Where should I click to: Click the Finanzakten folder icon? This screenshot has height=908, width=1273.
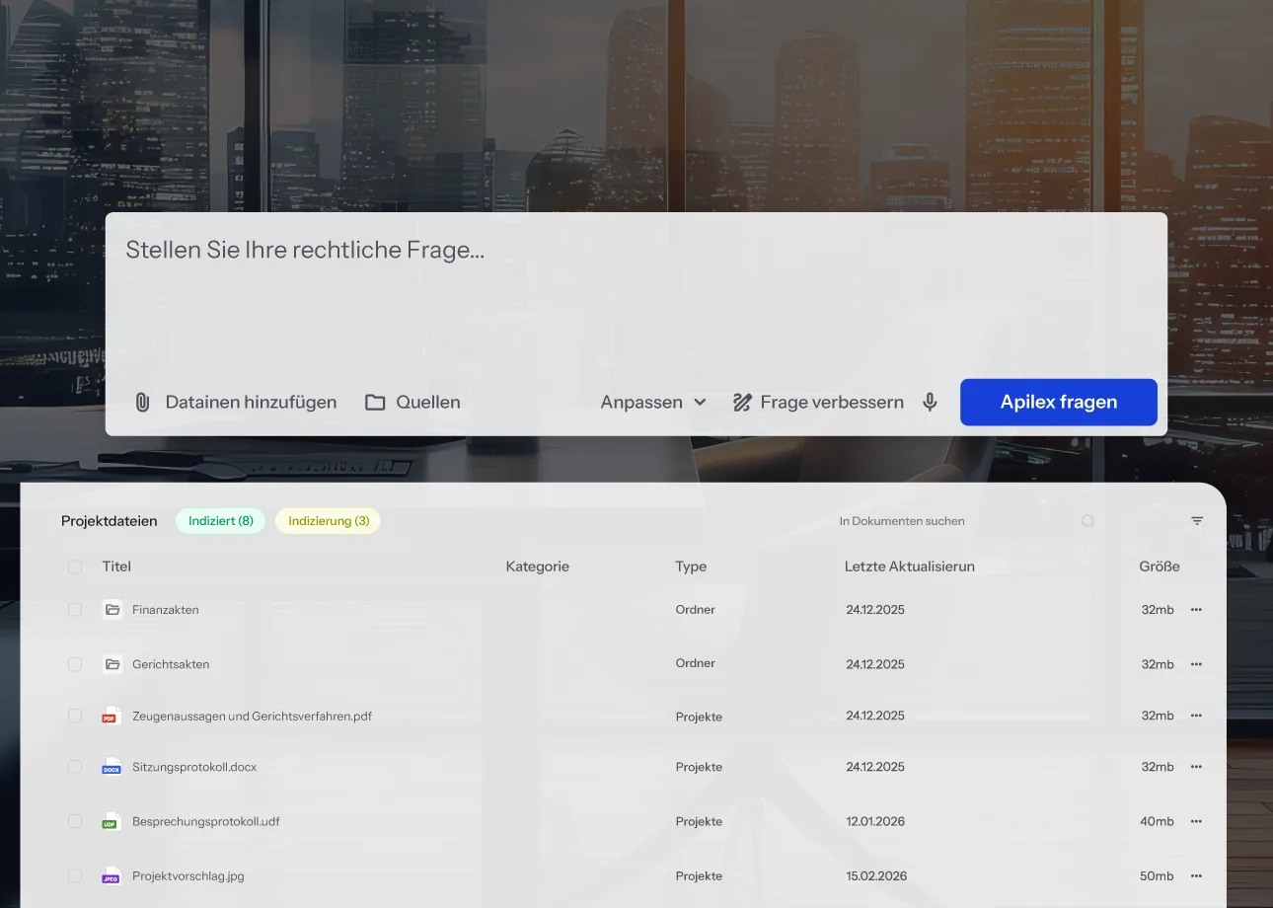click(x=112, y=610)
